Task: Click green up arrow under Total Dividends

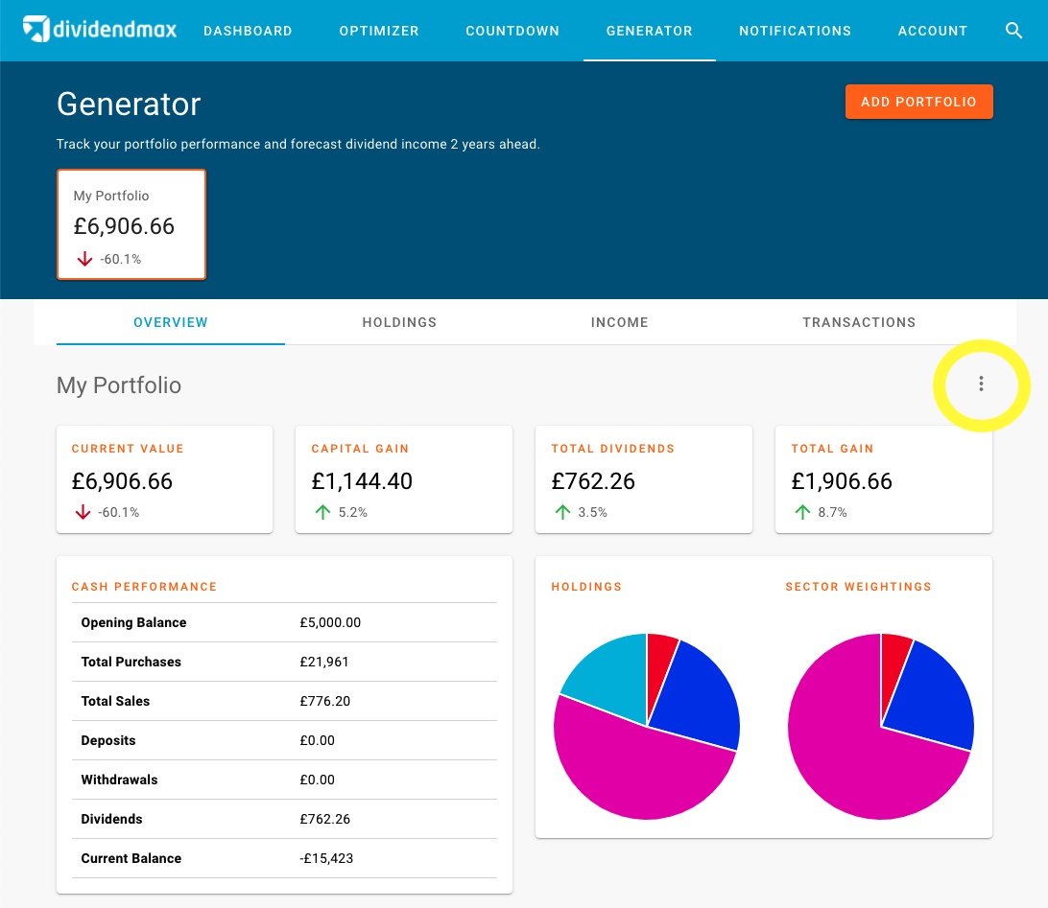Action: coord(562,512)
